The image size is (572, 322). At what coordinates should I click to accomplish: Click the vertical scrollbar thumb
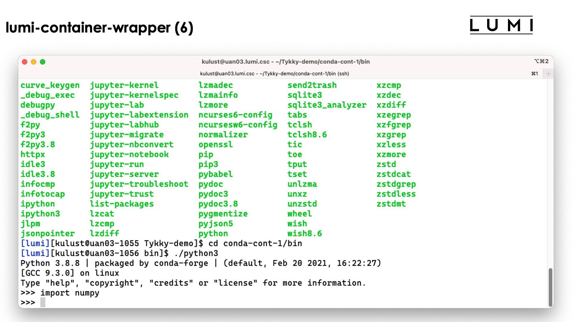(550, 287)
